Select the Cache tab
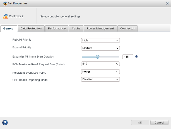Image resolution: width=171 pixels, height=129 pixels. 76,28
